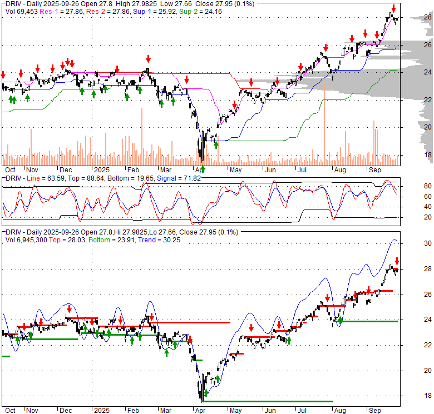Click the green up arrow at the April low on the upper date axis
Screen dimensions: 434x414
[x=203, y=169]
